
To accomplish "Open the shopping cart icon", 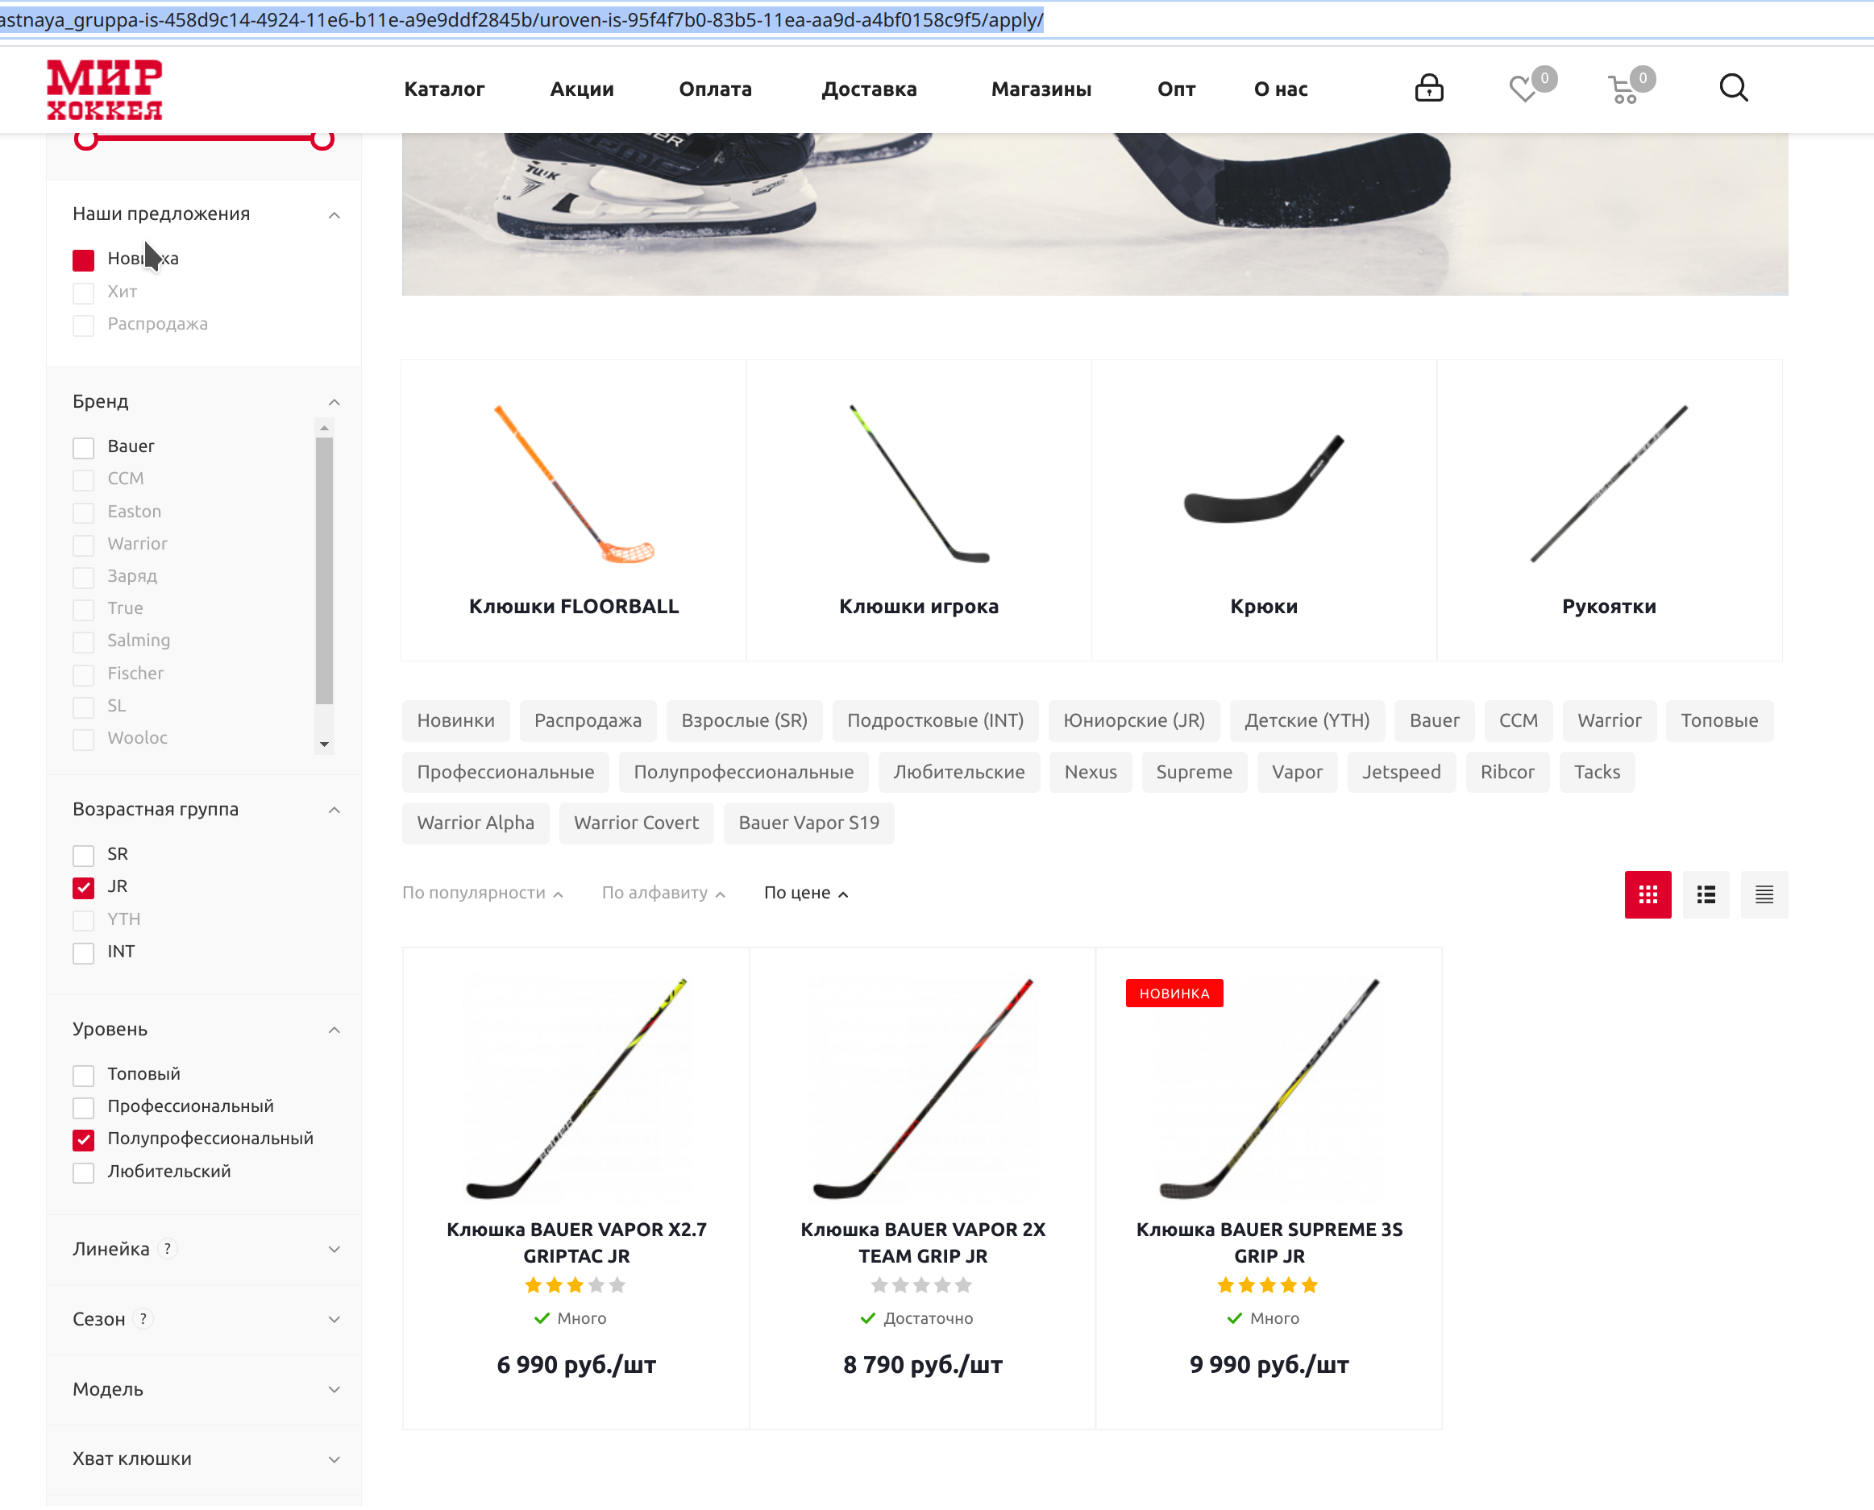I will coord(1623,89).
